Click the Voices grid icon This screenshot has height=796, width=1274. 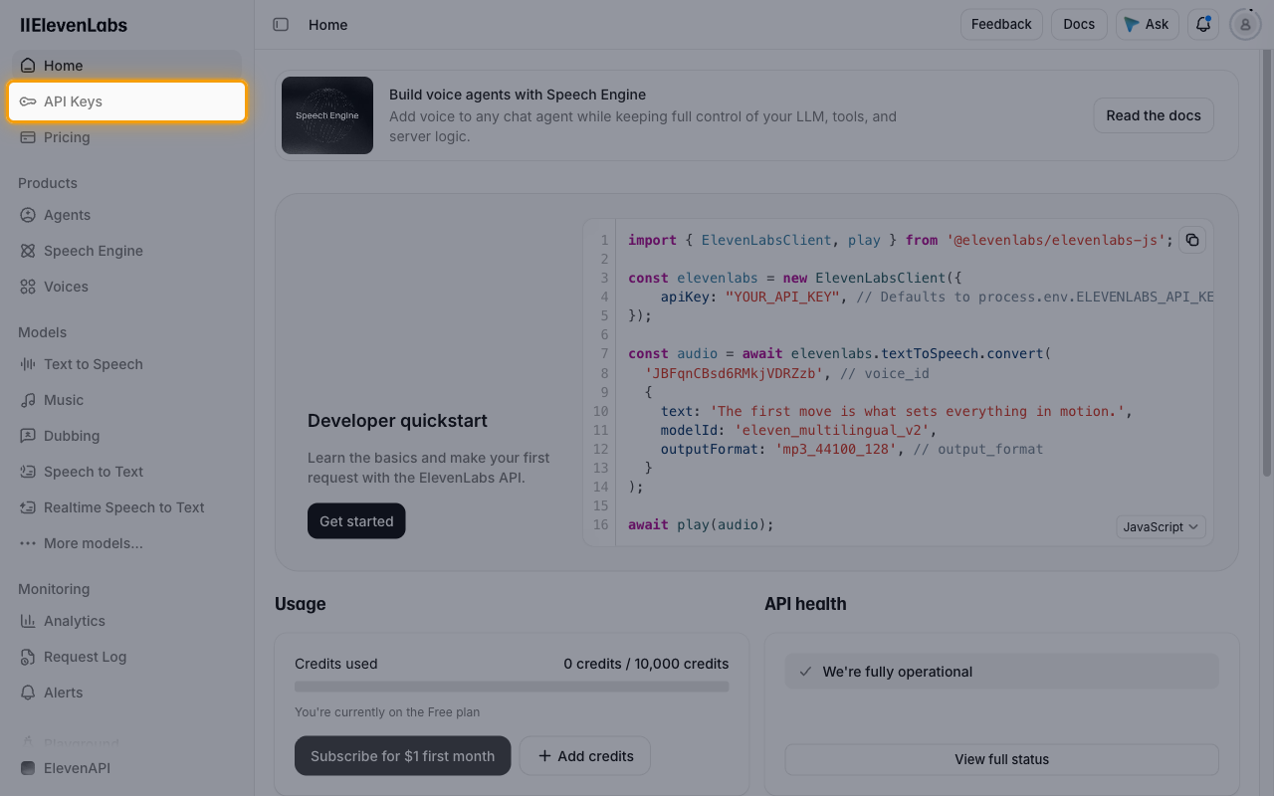(28, 287)
